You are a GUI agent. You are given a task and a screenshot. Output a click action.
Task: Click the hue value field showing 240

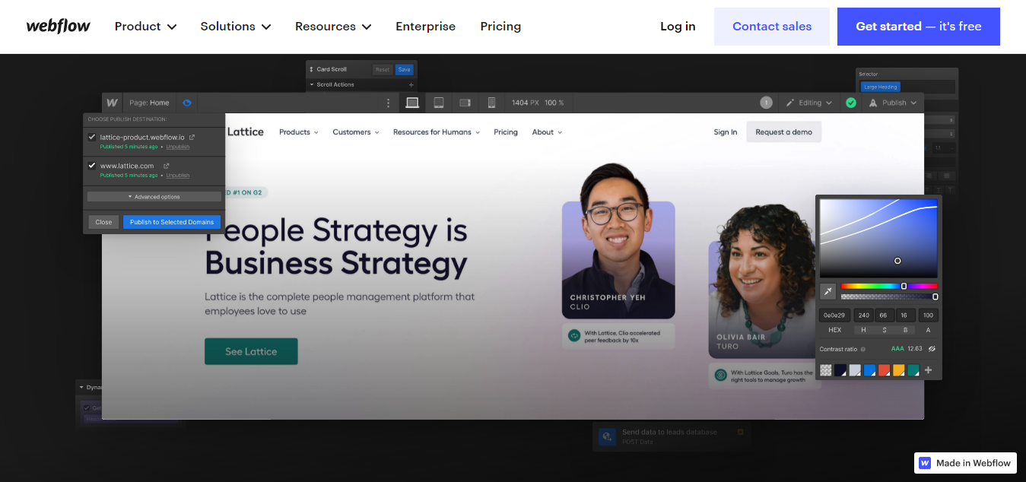(863, 315)
